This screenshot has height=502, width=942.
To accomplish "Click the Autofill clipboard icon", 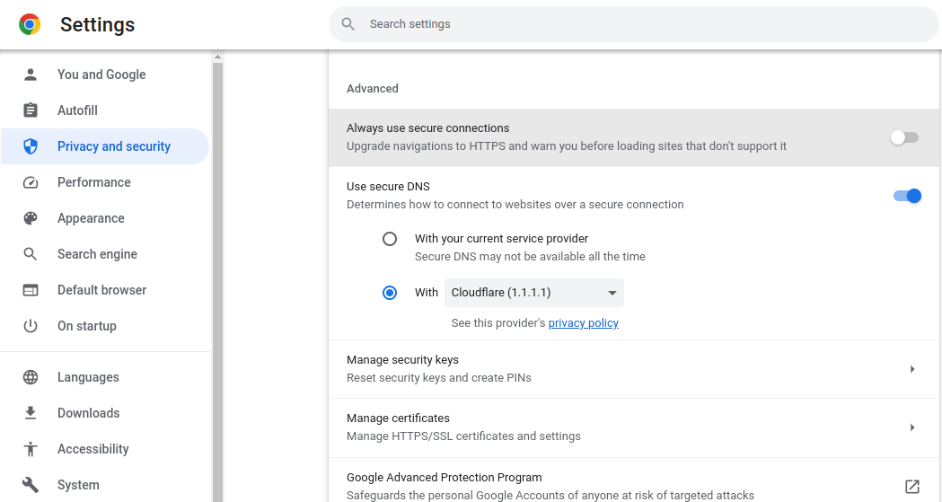I will 31,110.
